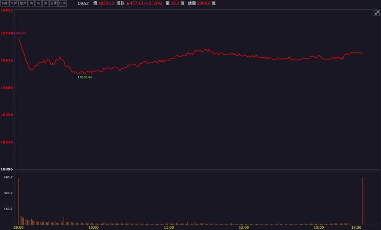Image resolution: width=381 pixels, height=230 pixels.
Task: Click the closing volume spike near 13:30
Action: click(363, 201)
